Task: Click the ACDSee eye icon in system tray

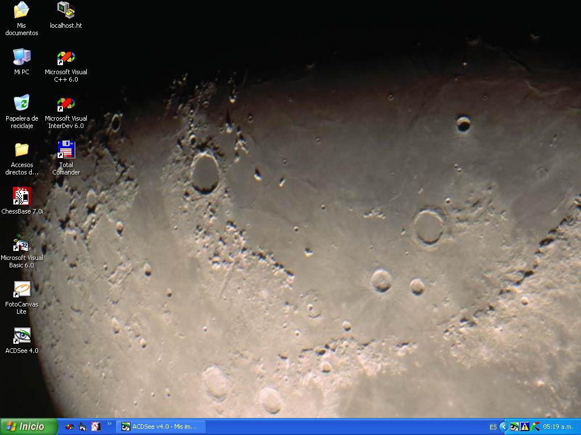Action: (514, 427)
